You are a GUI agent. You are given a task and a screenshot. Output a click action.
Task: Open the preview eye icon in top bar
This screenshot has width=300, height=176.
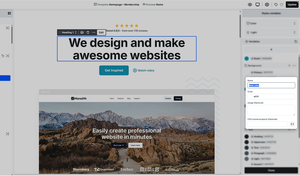click(250, 5)
